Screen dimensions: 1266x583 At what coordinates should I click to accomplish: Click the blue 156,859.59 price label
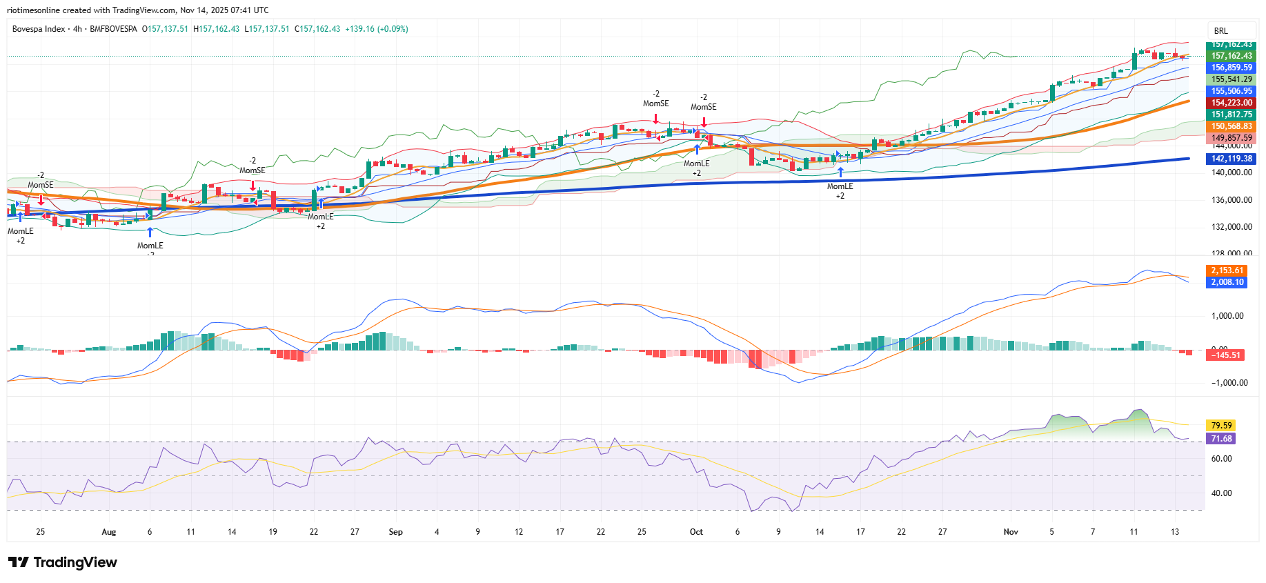pos(1232,68)
